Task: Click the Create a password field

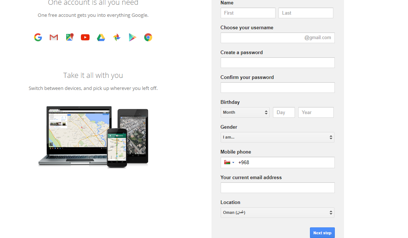Action: (x=278, y=63)
